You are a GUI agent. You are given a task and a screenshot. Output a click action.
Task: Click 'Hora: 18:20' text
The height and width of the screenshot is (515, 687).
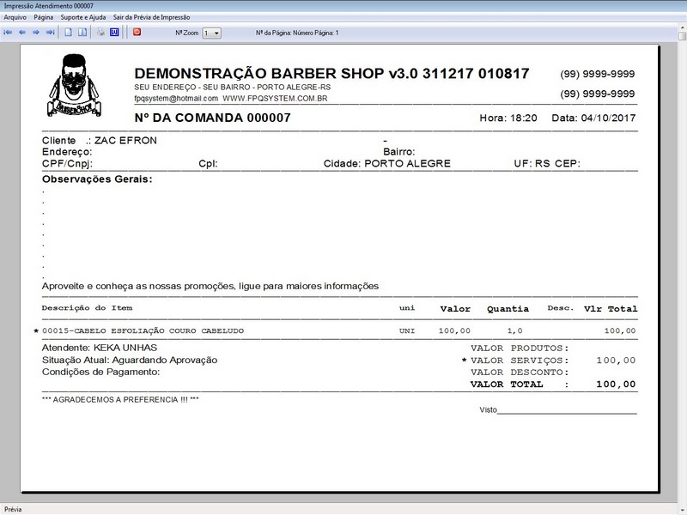[508, 118]
